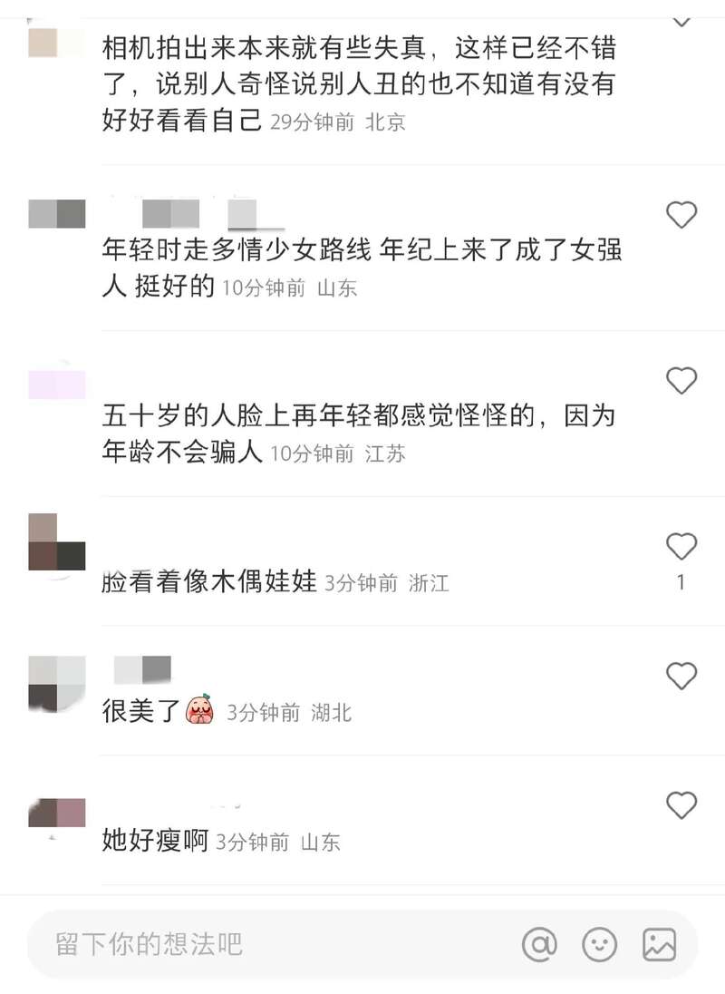
Task: Tap the @ mention icon
Action: 539,944
